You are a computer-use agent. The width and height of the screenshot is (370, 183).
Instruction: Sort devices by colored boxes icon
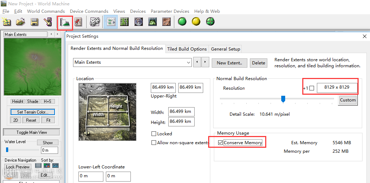click(x=47, y=166)
